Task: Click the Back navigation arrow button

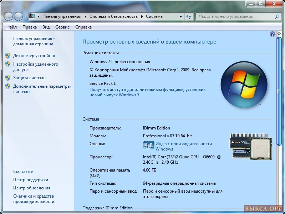Action: [x=9, y=16]
